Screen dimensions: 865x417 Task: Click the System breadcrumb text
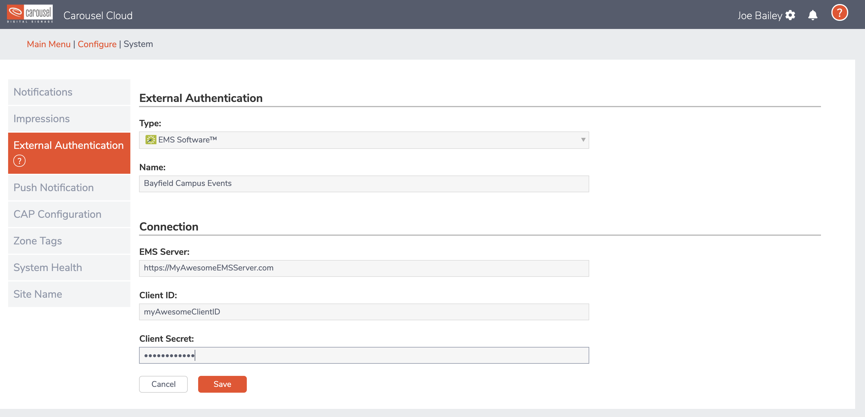pyautogui.click(x=138, y=44)
